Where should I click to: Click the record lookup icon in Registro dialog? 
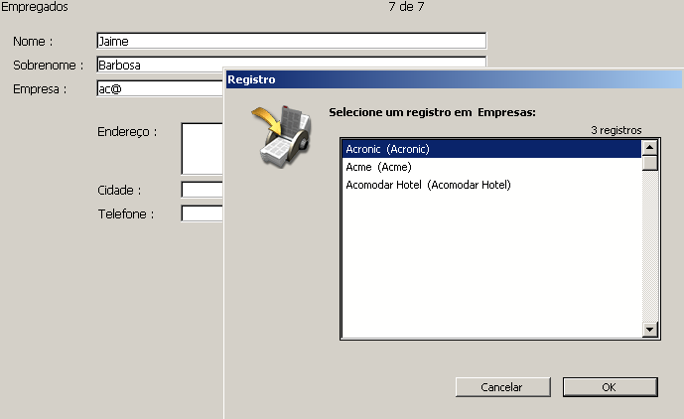277,135
